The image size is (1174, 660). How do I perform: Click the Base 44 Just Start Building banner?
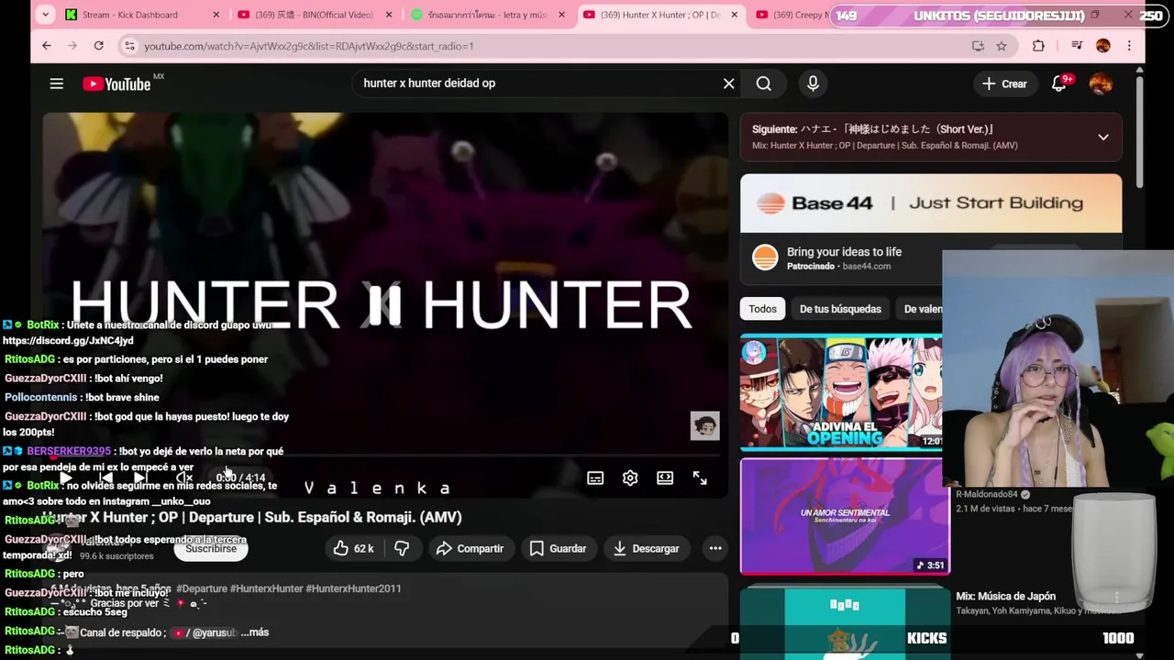(x=931, y=203)
